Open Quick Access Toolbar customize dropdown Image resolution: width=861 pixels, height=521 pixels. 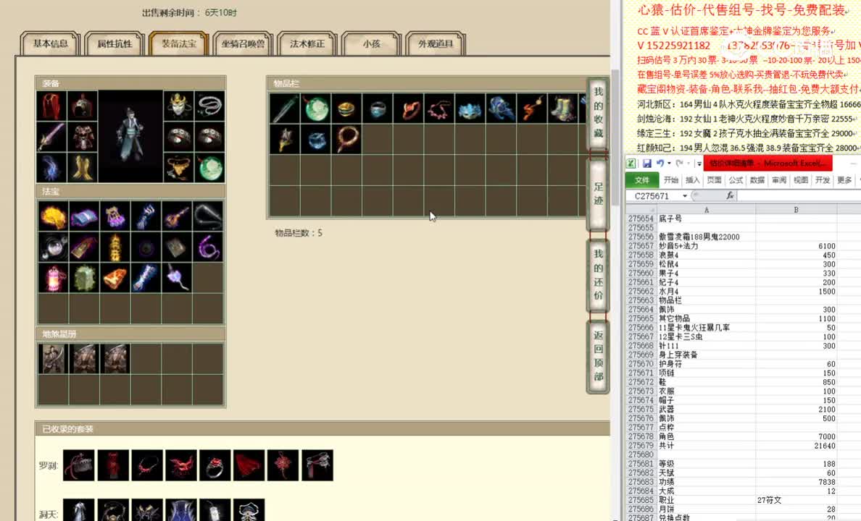(699, 164)
